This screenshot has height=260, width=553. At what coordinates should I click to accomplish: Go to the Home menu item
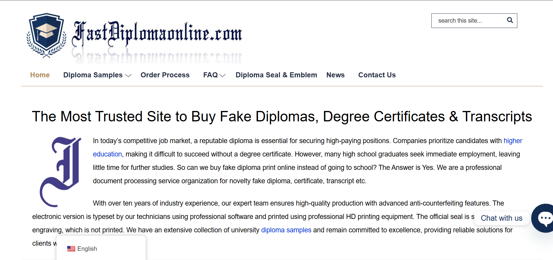[40, 75]
